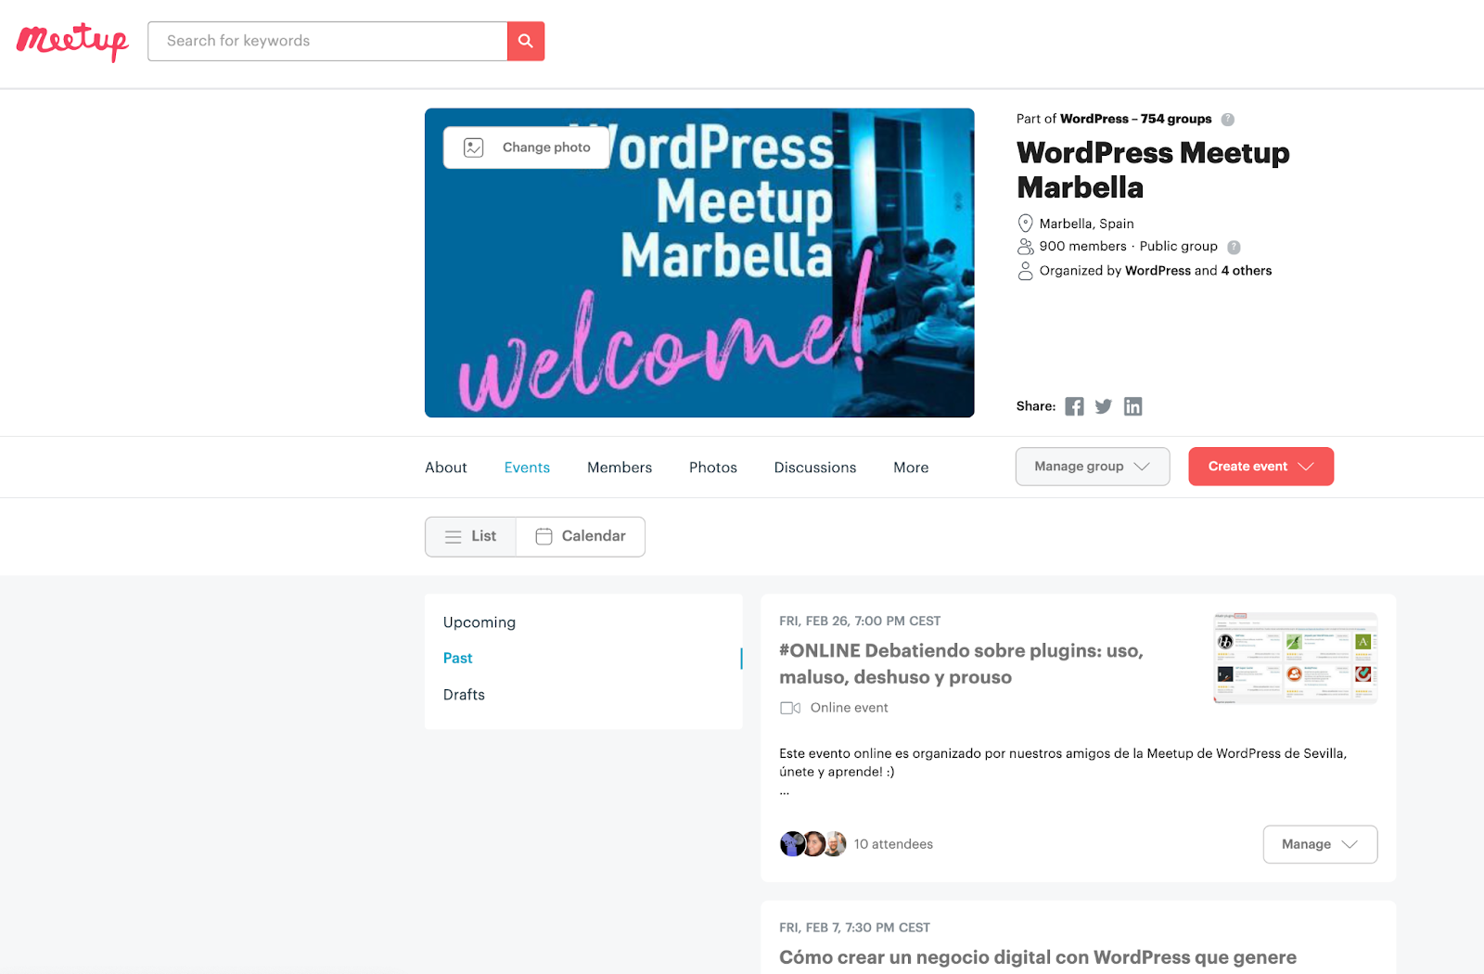Open the Create event dropdown

(x=1261, y=467)
